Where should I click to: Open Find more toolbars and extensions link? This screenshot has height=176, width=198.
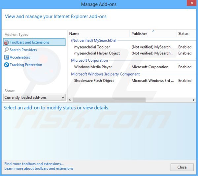pos(34,164)
